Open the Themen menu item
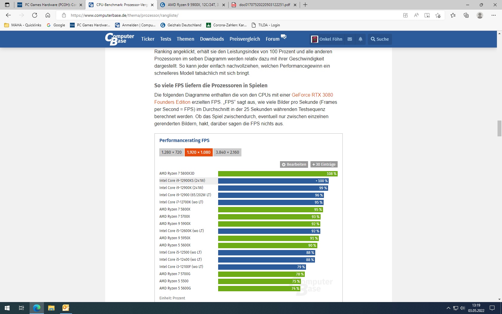The width and height of the screenshot is (502, 314). coord(185,39)
